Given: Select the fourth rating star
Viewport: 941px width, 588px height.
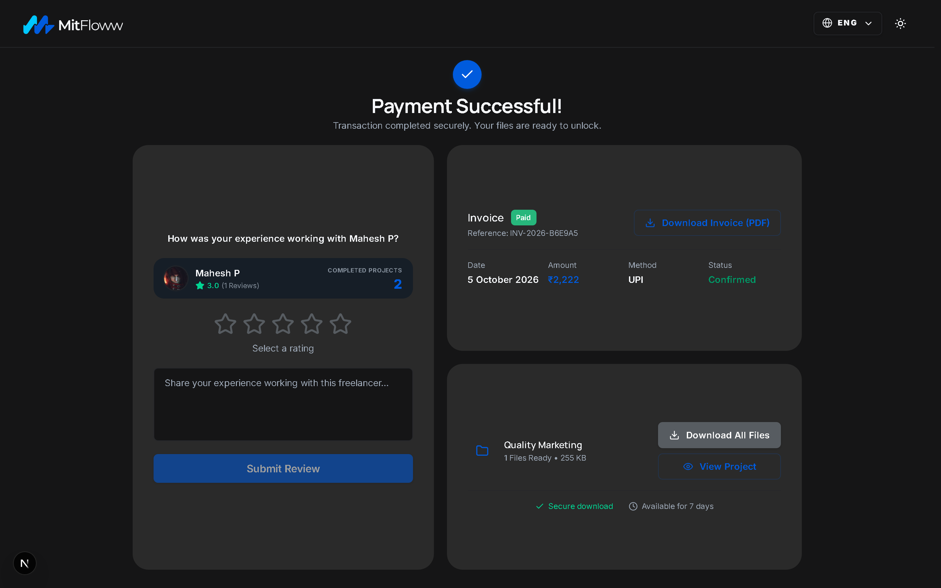Looking at the screenshot, I should tap(311, 324).
